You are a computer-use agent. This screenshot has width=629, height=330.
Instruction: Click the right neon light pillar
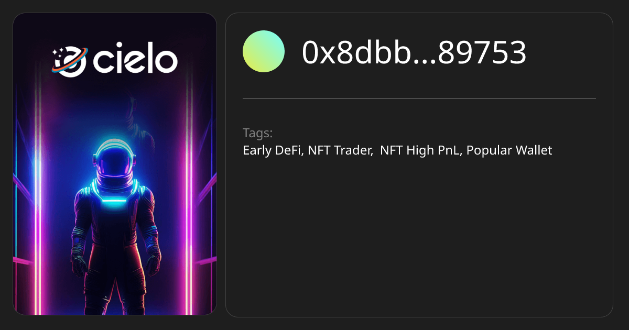tap(189, 210)
